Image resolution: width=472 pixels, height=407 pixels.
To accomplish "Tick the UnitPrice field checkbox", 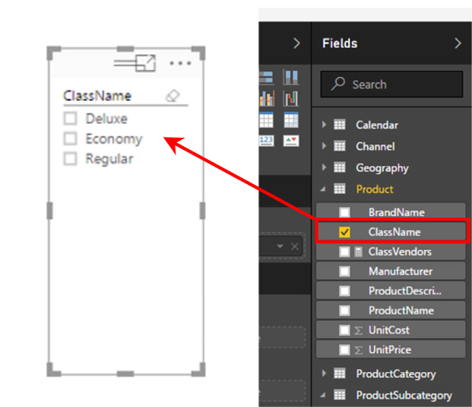I will pyautogui.click(x=344, y=350).
